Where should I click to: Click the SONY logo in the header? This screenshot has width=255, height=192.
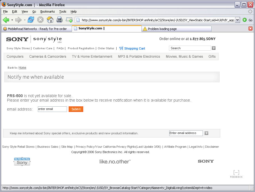pos(17,39)
